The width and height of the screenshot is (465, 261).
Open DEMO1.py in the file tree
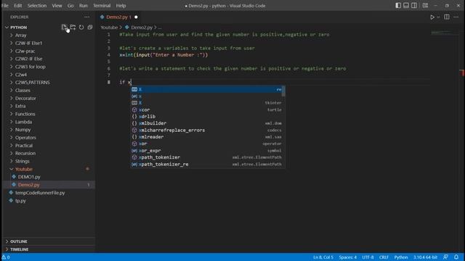tap(29, 177)
